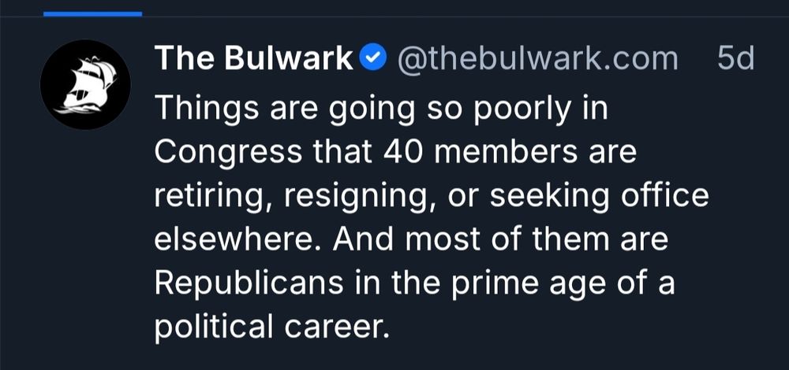Visit the @thebulwark.com handle

point(537,57)
